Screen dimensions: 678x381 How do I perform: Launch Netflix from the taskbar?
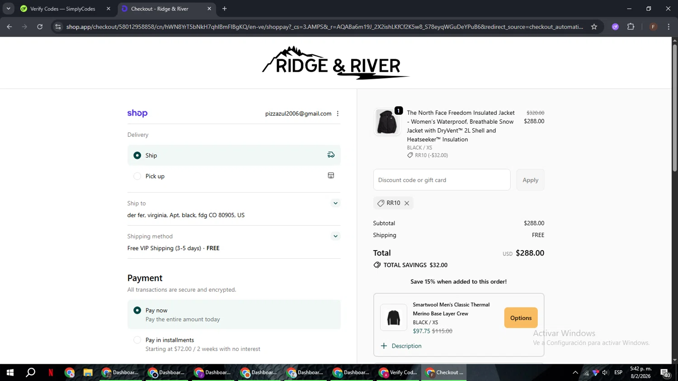click(x=51, y=372)
